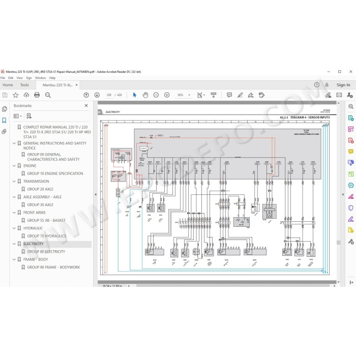Collapse the HYDRAULIC bookmark

click(14, 228)
